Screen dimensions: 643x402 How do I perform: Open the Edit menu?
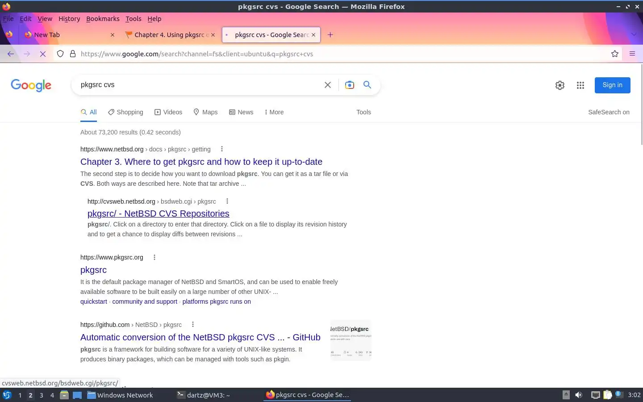pos(25,19)
